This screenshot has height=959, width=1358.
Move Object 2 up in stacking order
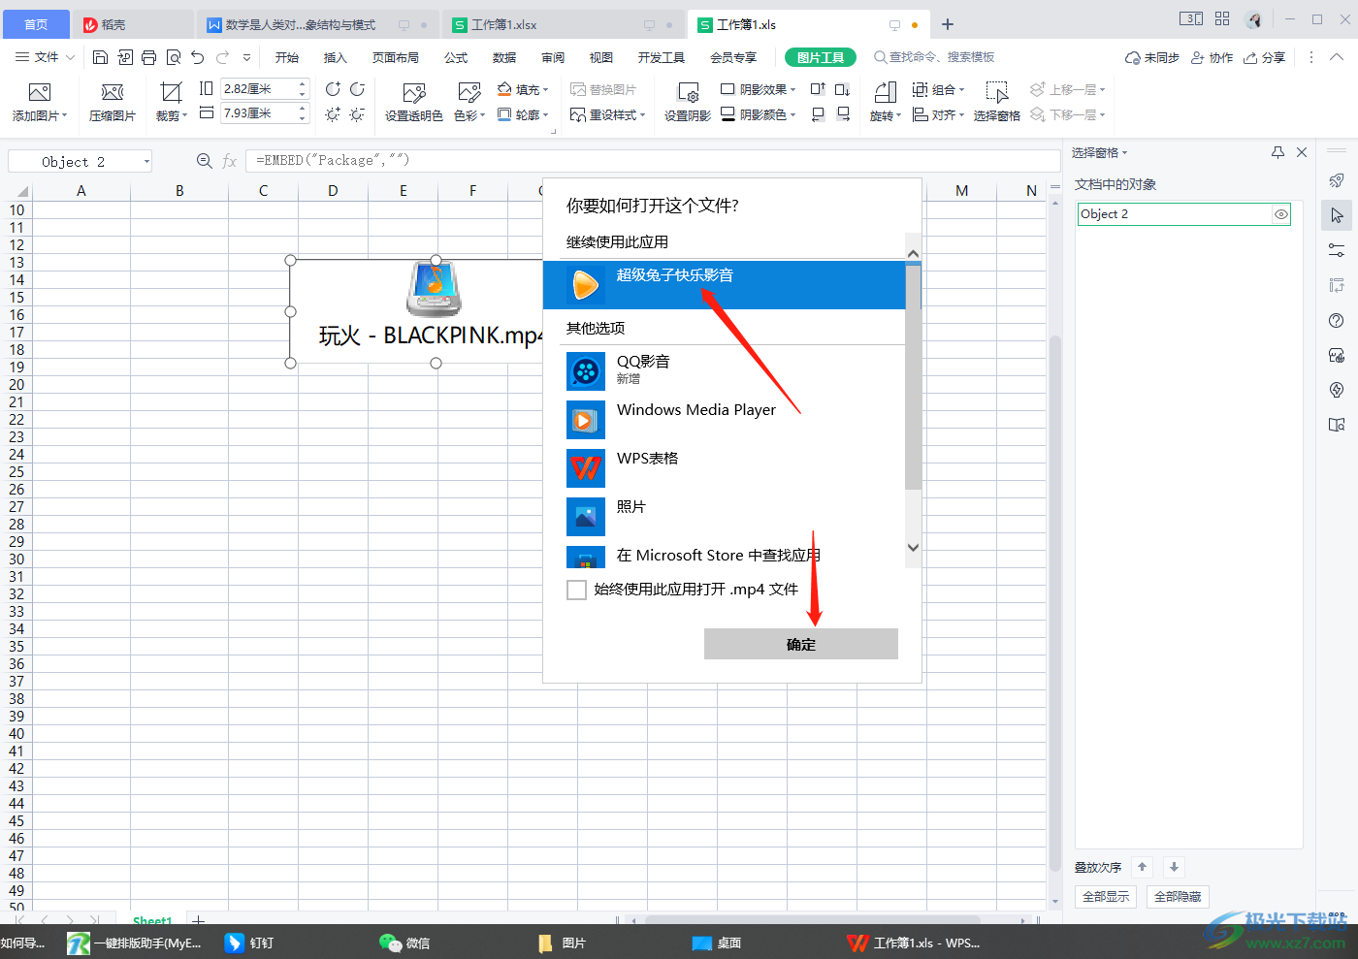click(1142, 867)
